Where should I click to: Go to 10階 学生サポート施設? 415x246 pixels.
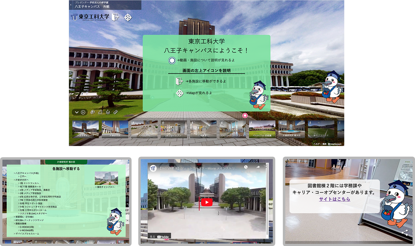pyautogui.click(x=30, y=203)
